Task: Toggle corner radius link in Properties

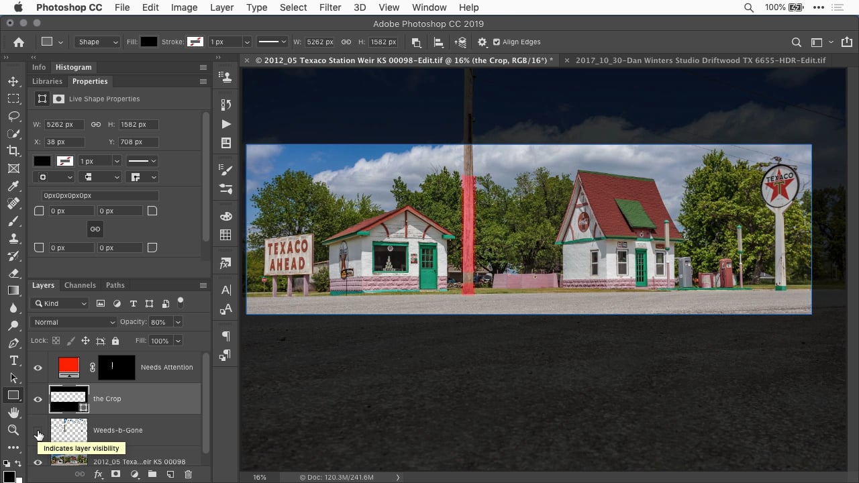Action: tap(95, 229)
